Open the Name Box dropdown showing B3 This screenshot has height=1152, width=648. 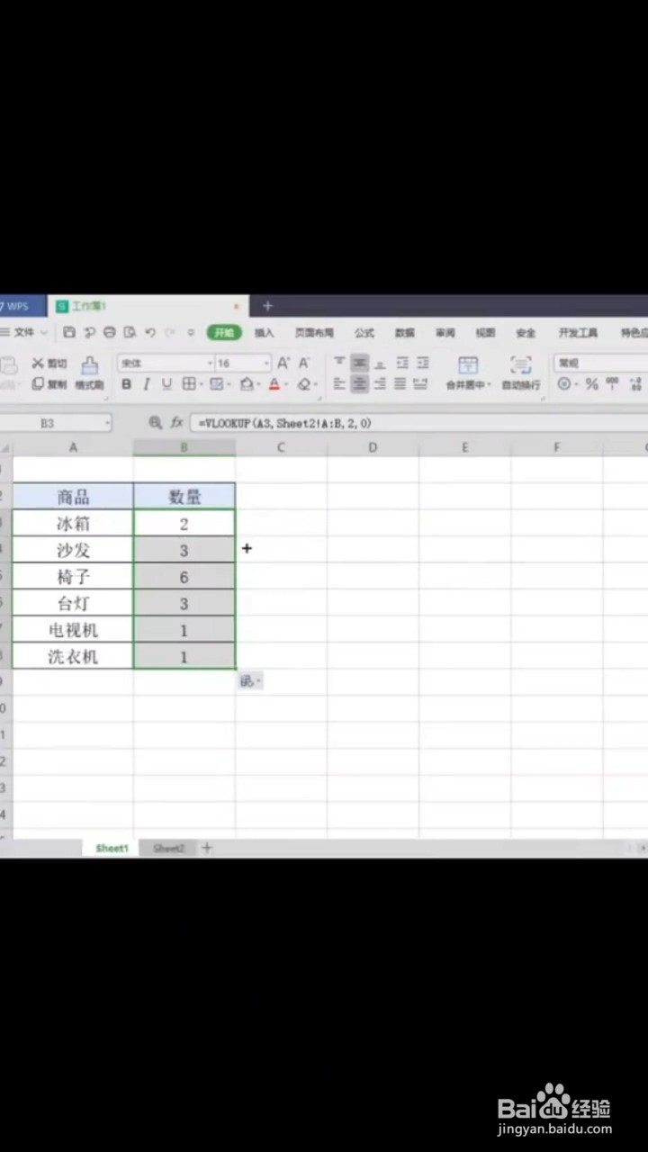107,423
